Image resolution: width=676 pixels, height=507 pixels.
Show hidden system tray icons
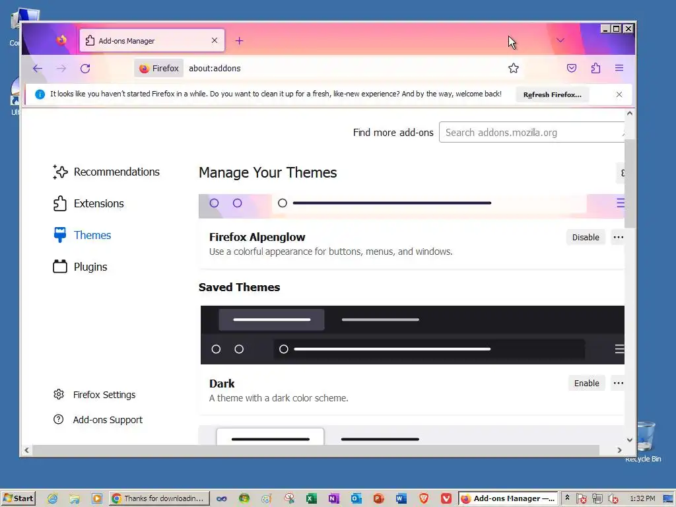click(567, 498)
